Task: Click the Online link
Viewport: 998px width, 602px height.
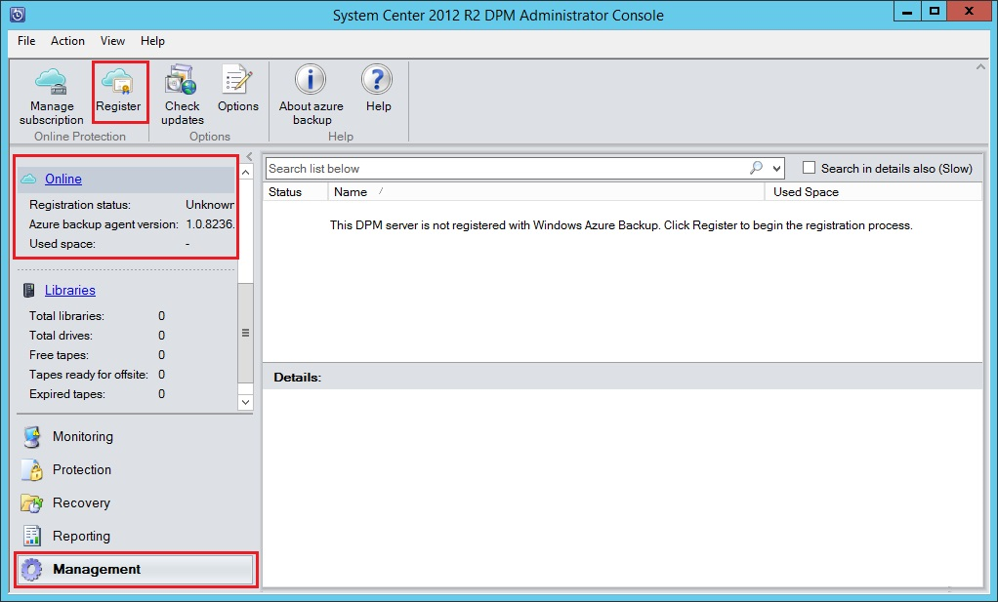Action: click(63, 179)
